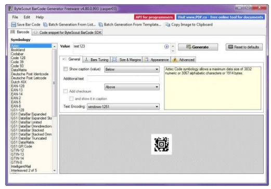The height and width of the screenshot is (189, 271).
Task: Click the barcode icon on Barcode tab
Action: [x=12, y=32]
